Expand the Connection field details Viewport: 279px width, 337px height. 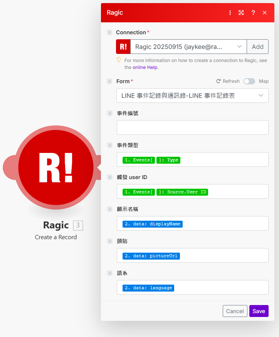coord(109,32)
